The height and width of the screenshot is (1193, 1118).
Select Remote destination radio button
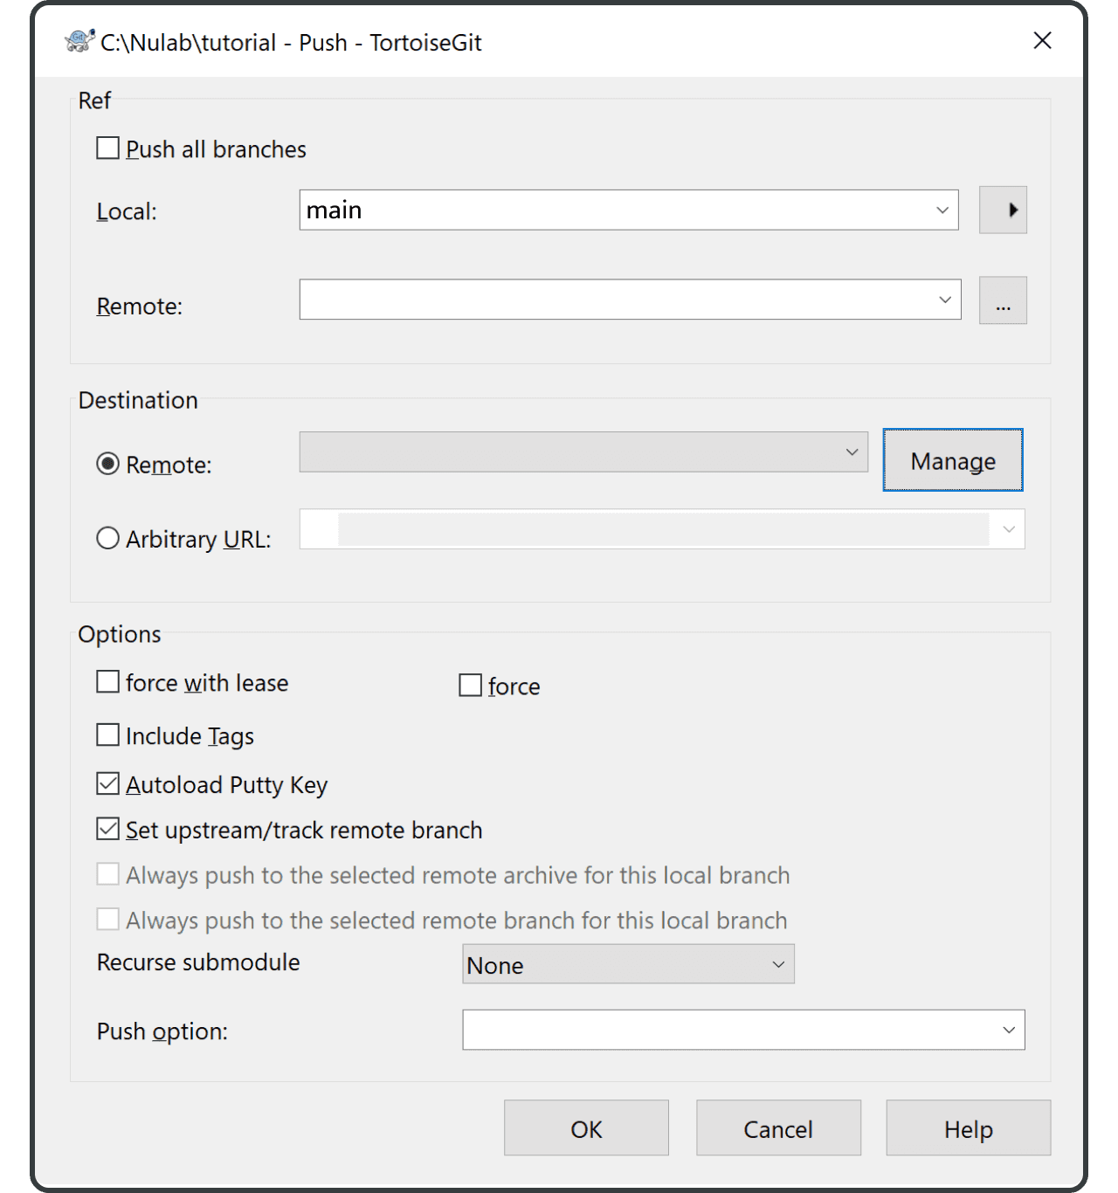[x=107, y=464]
